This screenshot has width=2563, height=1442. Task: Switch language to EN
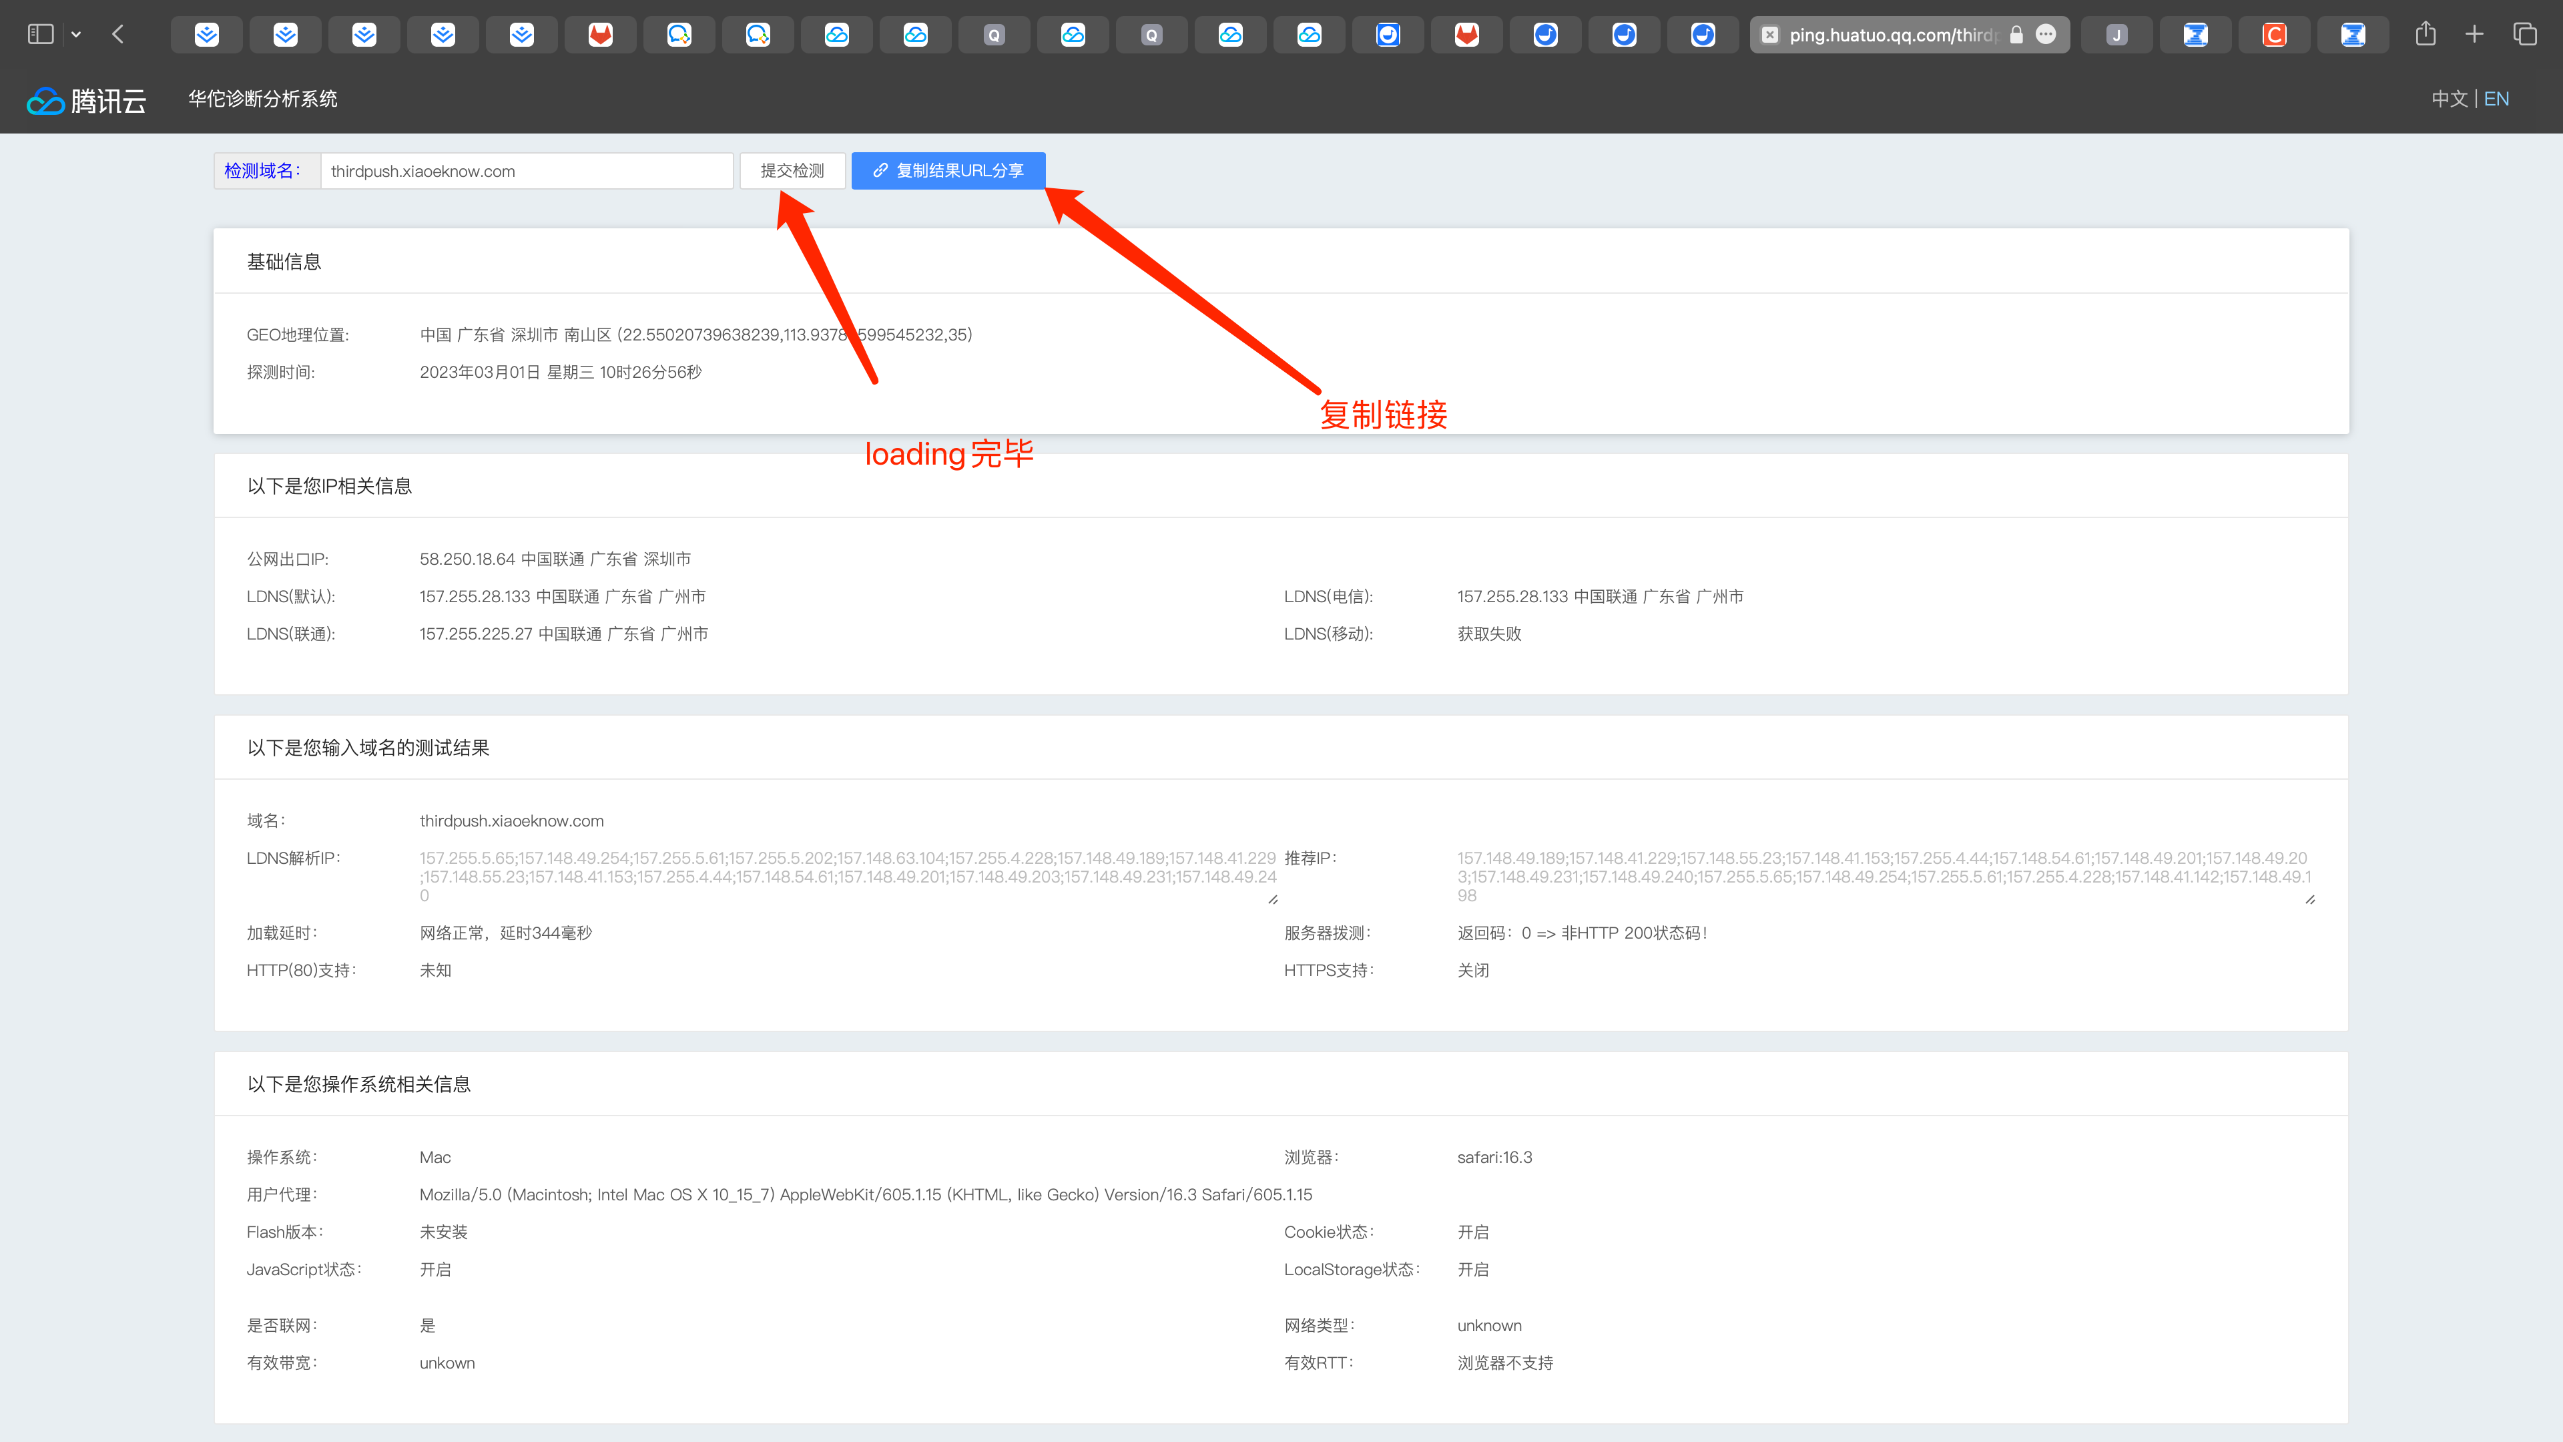tap(2496, 99)
